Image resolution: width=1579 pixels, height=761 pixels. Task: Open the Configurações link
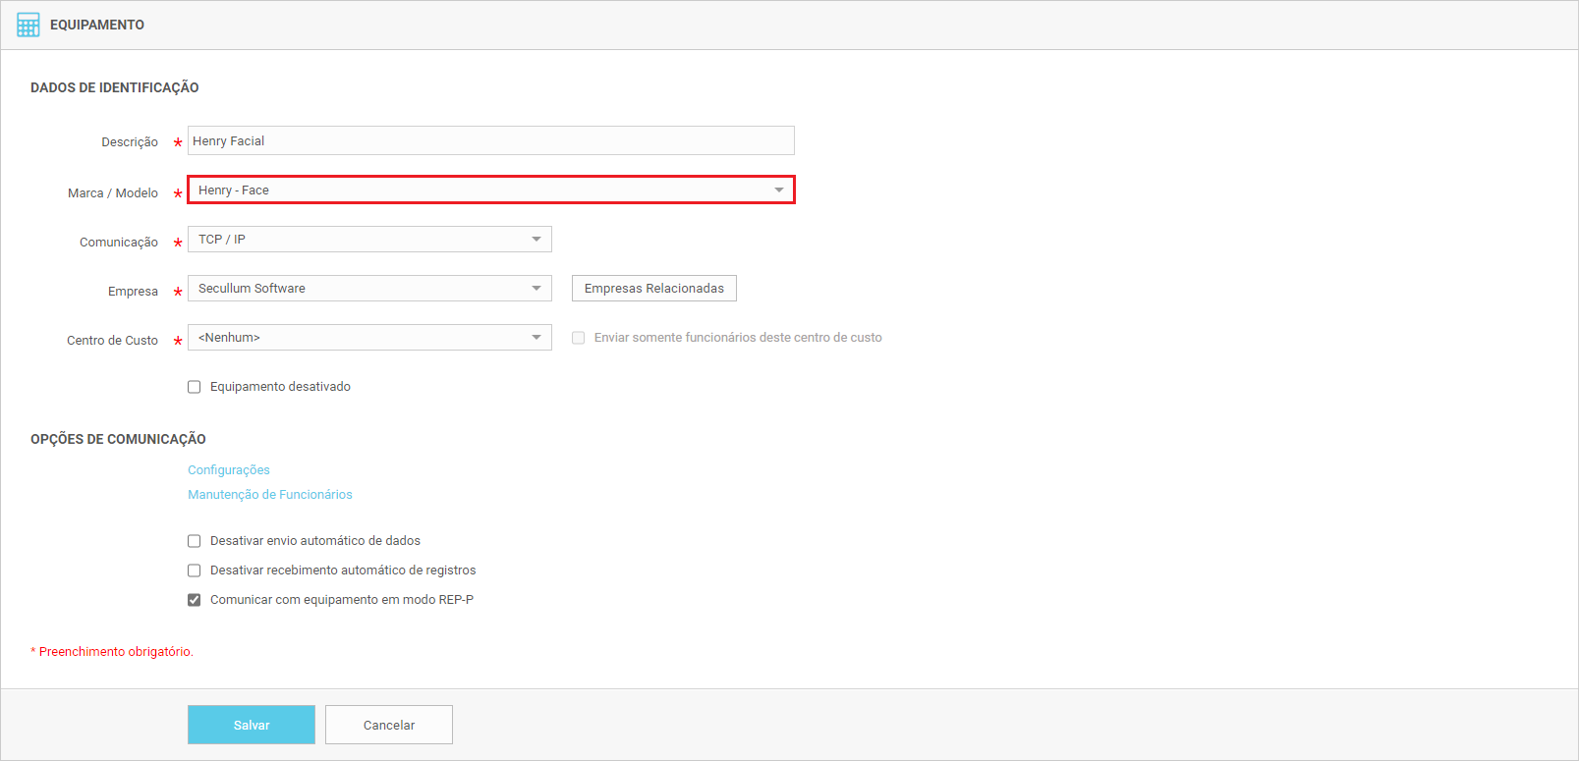229,469
